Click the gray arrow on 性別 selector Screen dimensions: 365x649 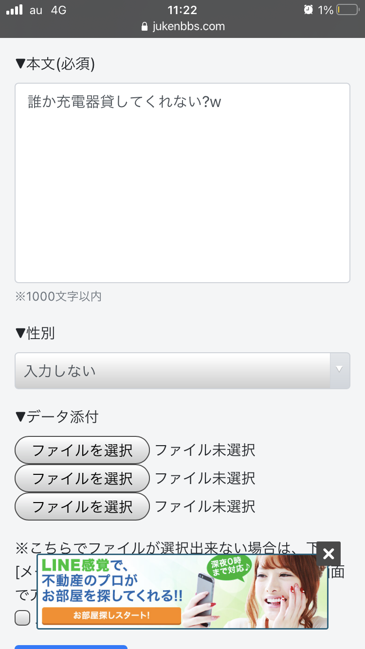340,370
